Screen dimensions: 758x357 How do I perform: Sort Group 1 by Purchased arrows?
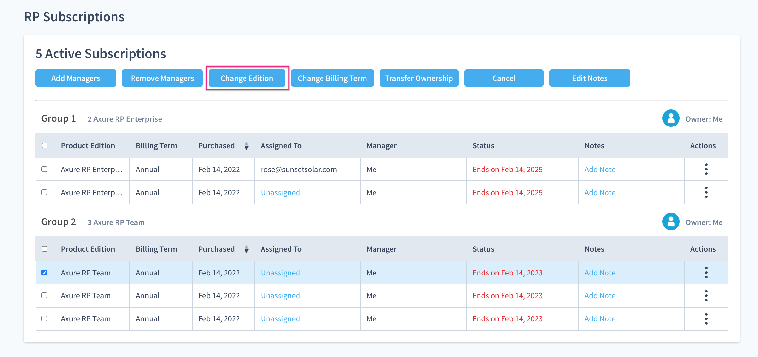click(246, 146)
